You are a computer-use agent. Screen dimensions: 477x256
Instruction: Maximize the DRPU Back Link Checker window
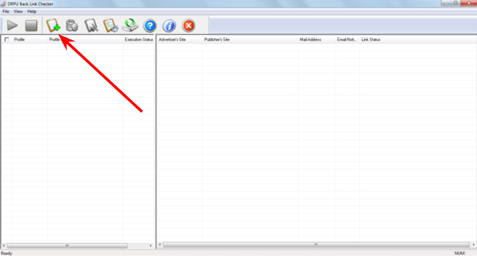coord(455,3)
